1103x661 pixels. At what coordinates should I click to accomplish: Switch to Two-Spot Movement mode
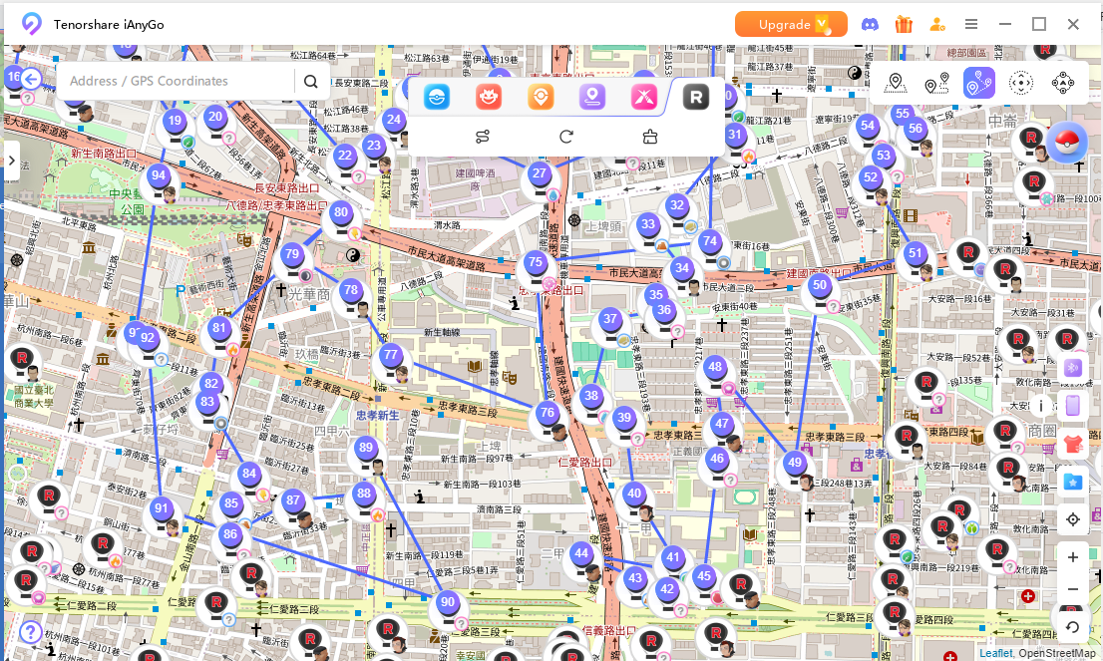934,84
